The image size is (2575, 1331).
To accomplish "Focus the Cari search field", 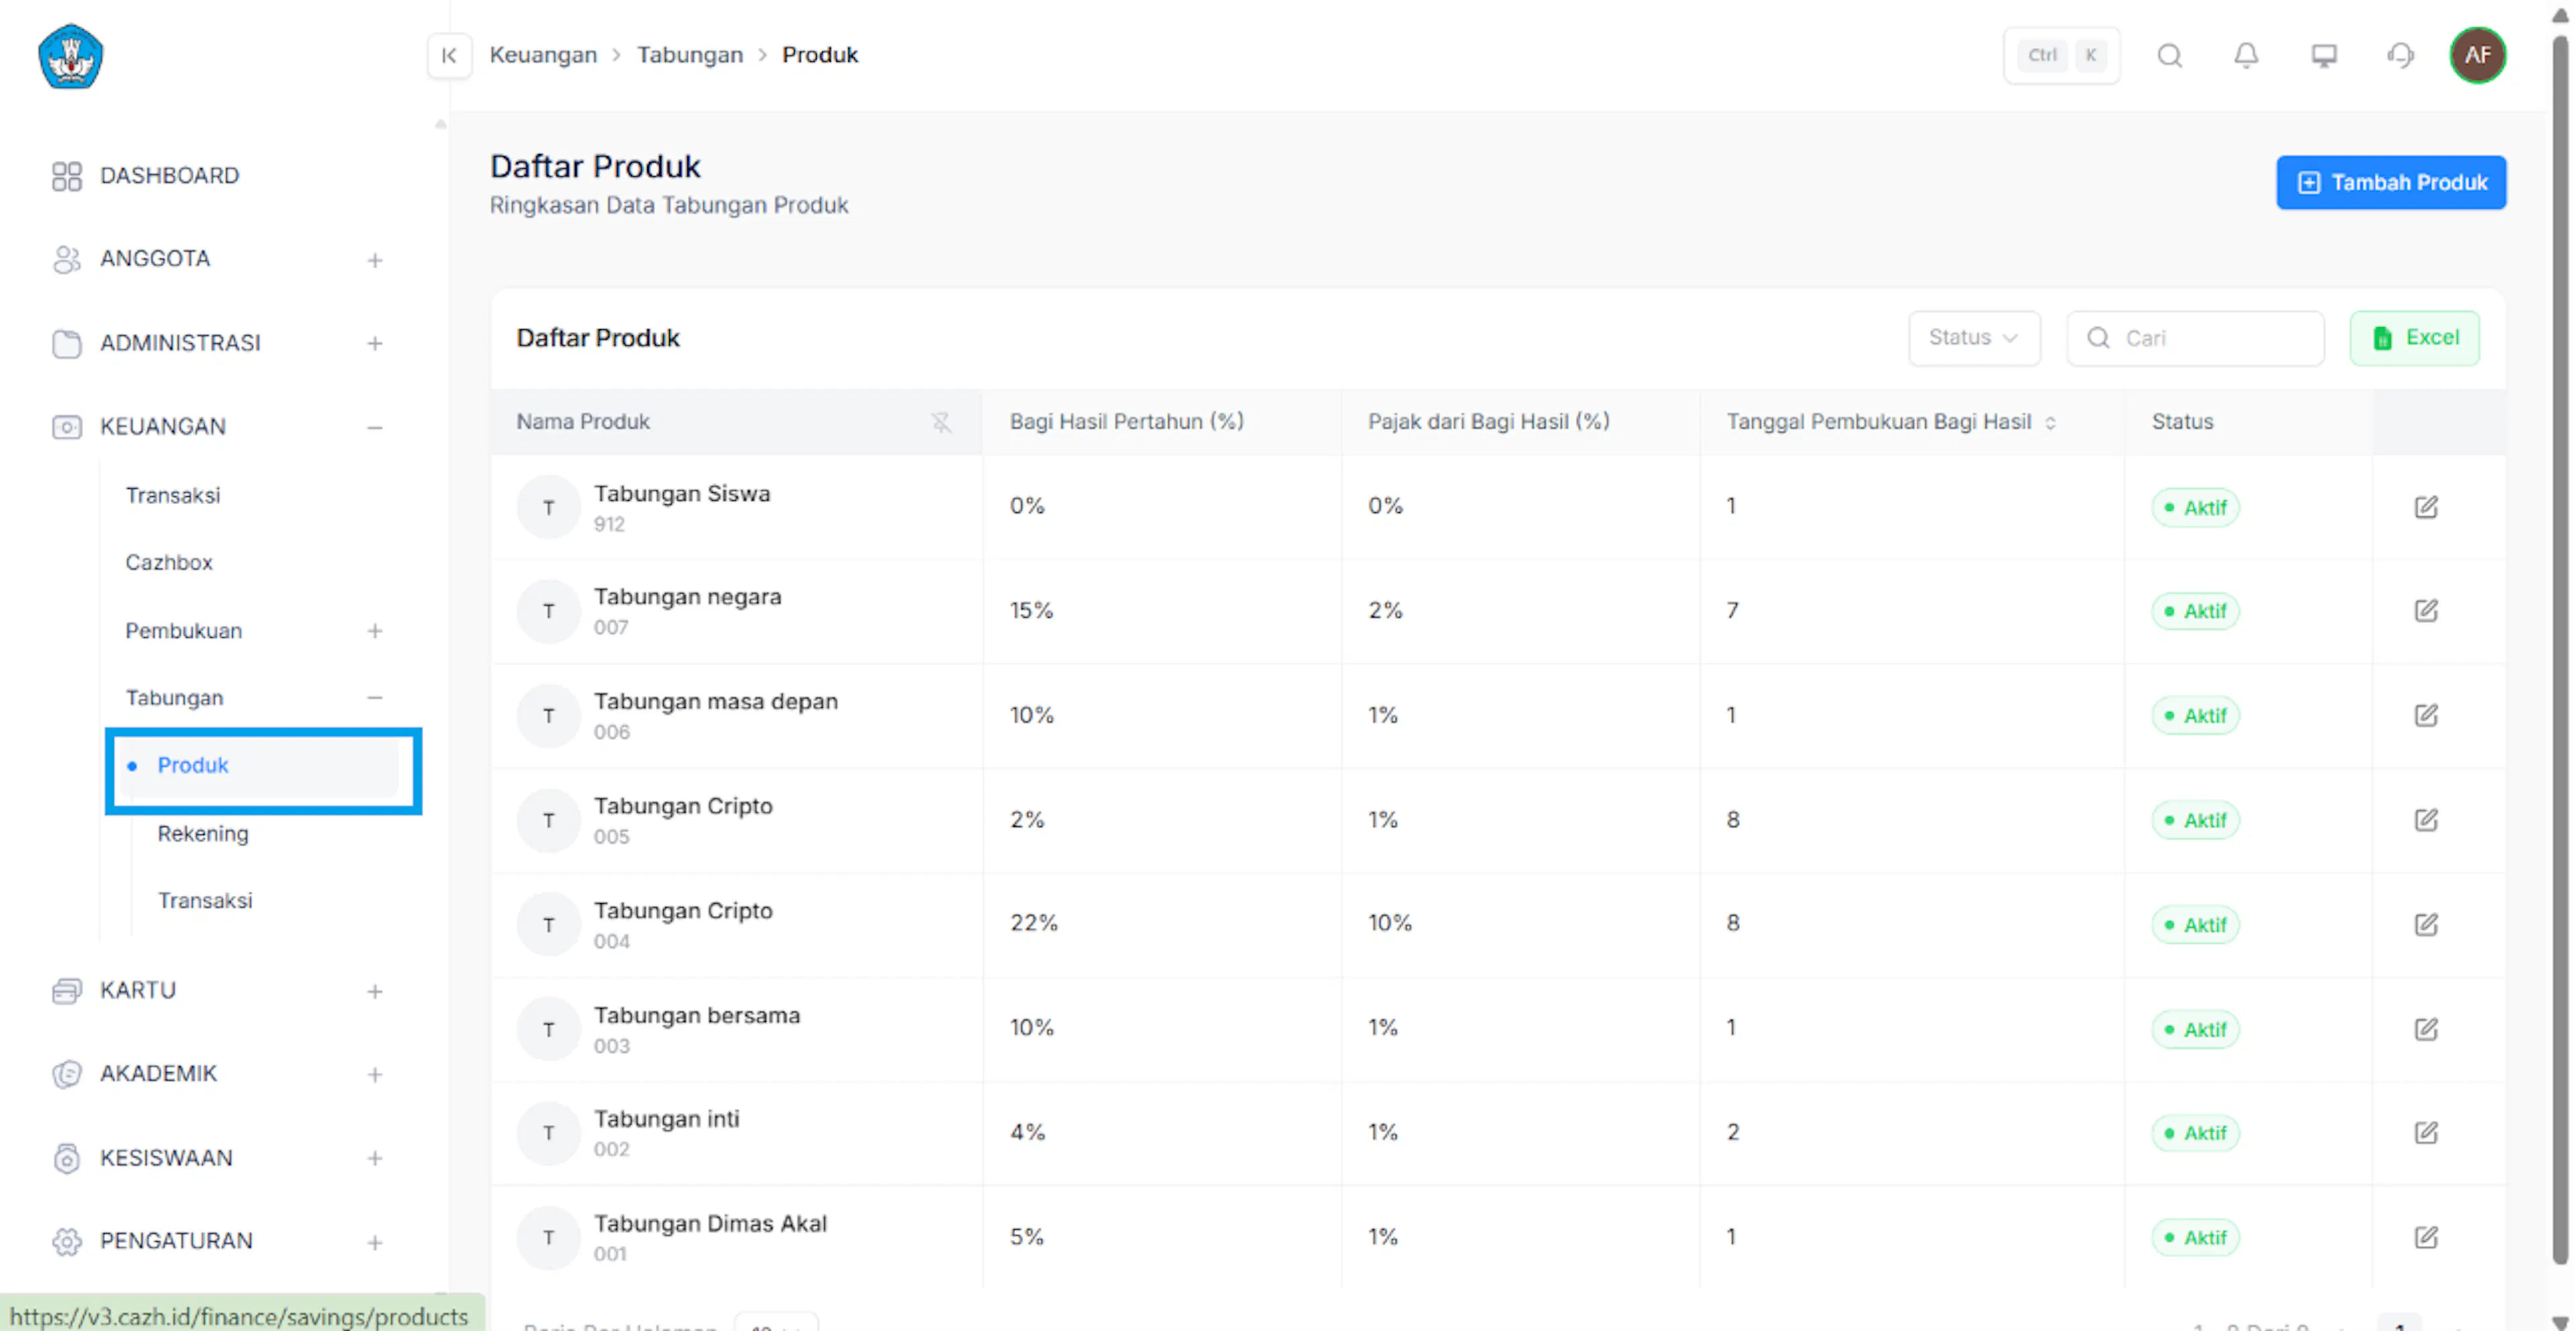I will 2194,338.
